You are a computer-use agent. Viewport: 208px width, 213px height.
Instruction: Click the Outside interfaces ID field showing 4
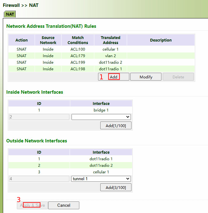(x=39, y=179)
